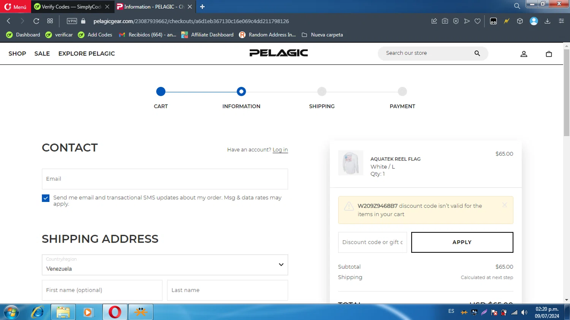The image size is (570, 320).
Task: Reload the current page
Action: pos(36,21)
